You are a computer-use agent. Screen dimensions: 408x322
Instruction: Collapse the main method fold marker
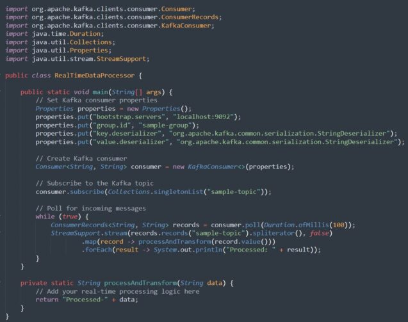(1, 92)
